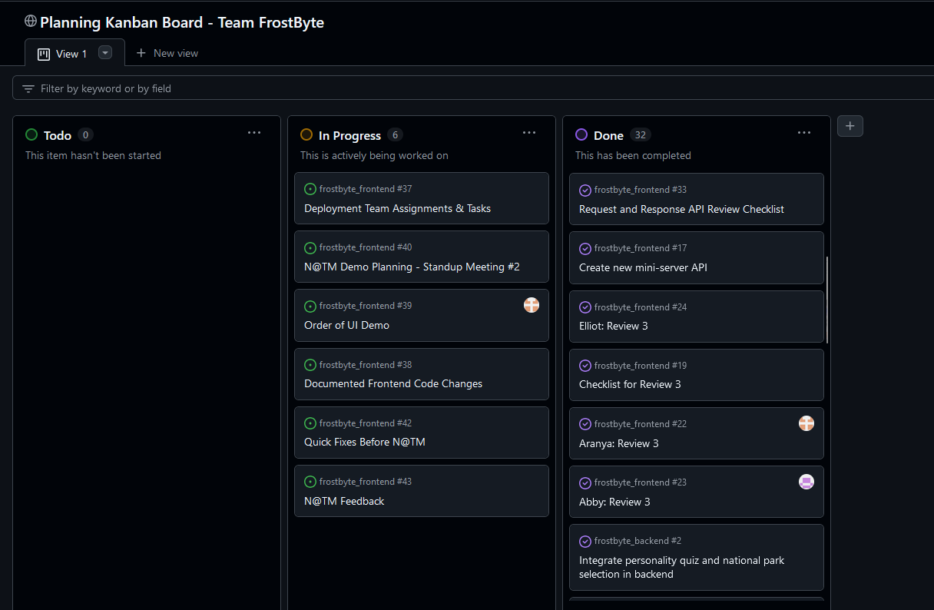934x610 pixels.
Task: Click the orange In Progress status circle icon
Action: tap(306, 134)
